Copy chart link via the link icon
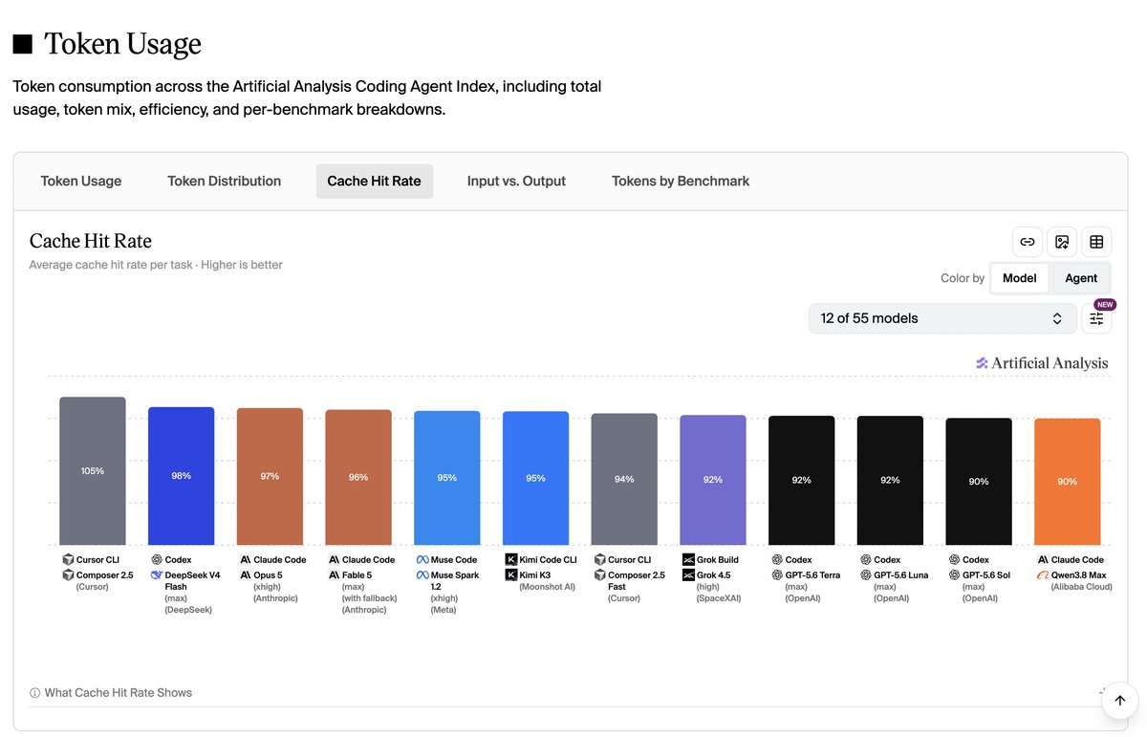The image size is (1147, 737). 1028,242
